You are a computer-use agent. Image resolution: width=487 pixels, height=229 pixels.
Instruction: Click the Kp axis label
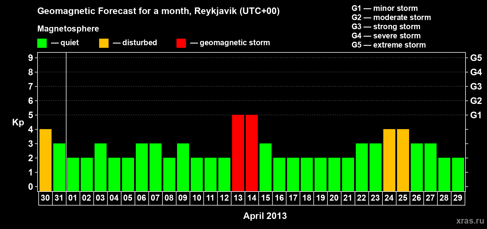click(x=18, y=123)
